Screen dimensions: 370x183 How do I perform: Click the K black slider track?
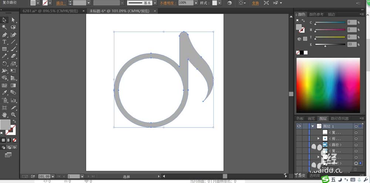point(330,44)
